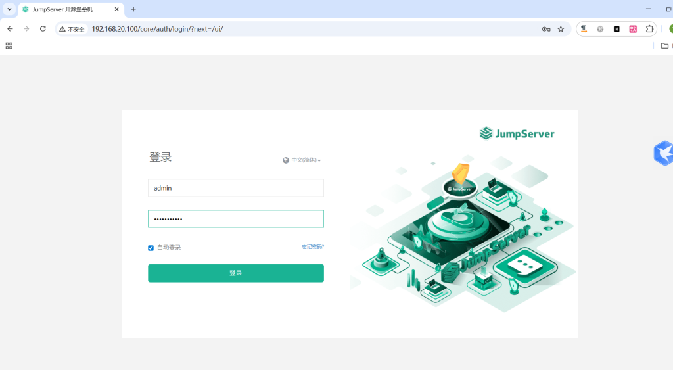Click the blue bird floating icon at right edge
The height and width of the screenshot is (370, 673).
coord(663,152)
